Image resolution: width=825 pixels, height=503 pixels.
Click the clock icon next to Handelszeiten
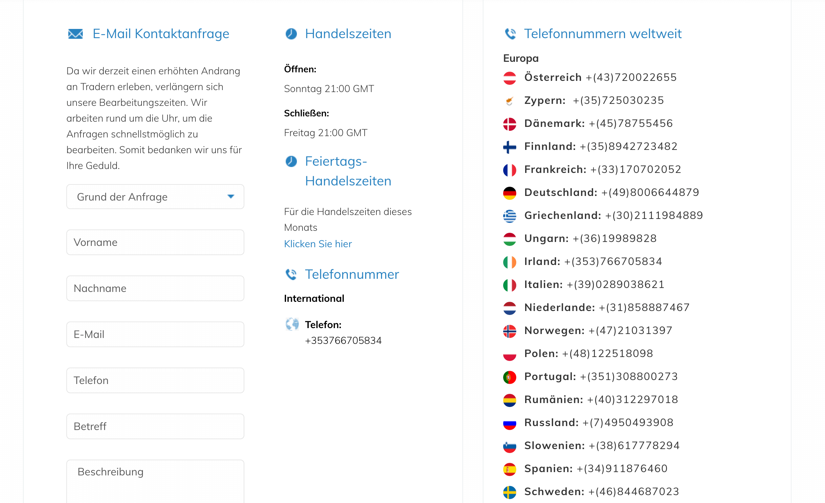pos(291,34)
